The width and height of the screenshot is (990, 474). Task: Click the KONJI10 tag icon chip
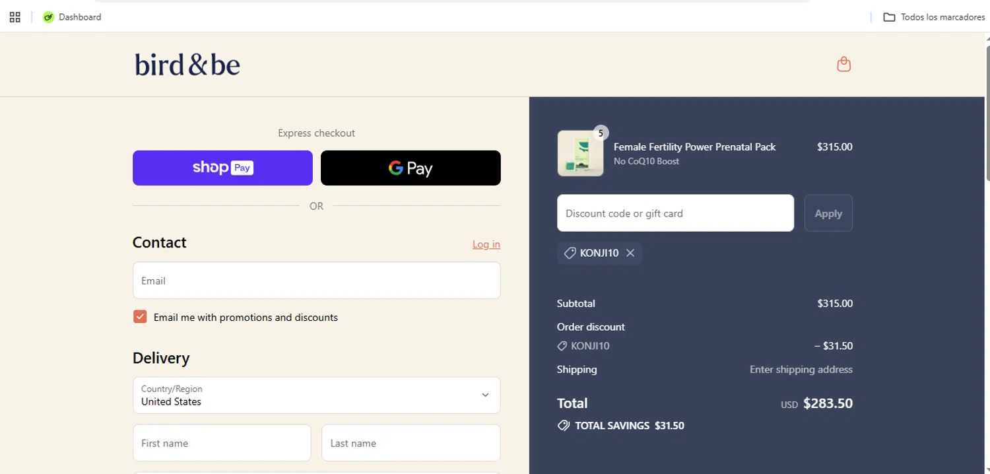(x=599, y=253)
